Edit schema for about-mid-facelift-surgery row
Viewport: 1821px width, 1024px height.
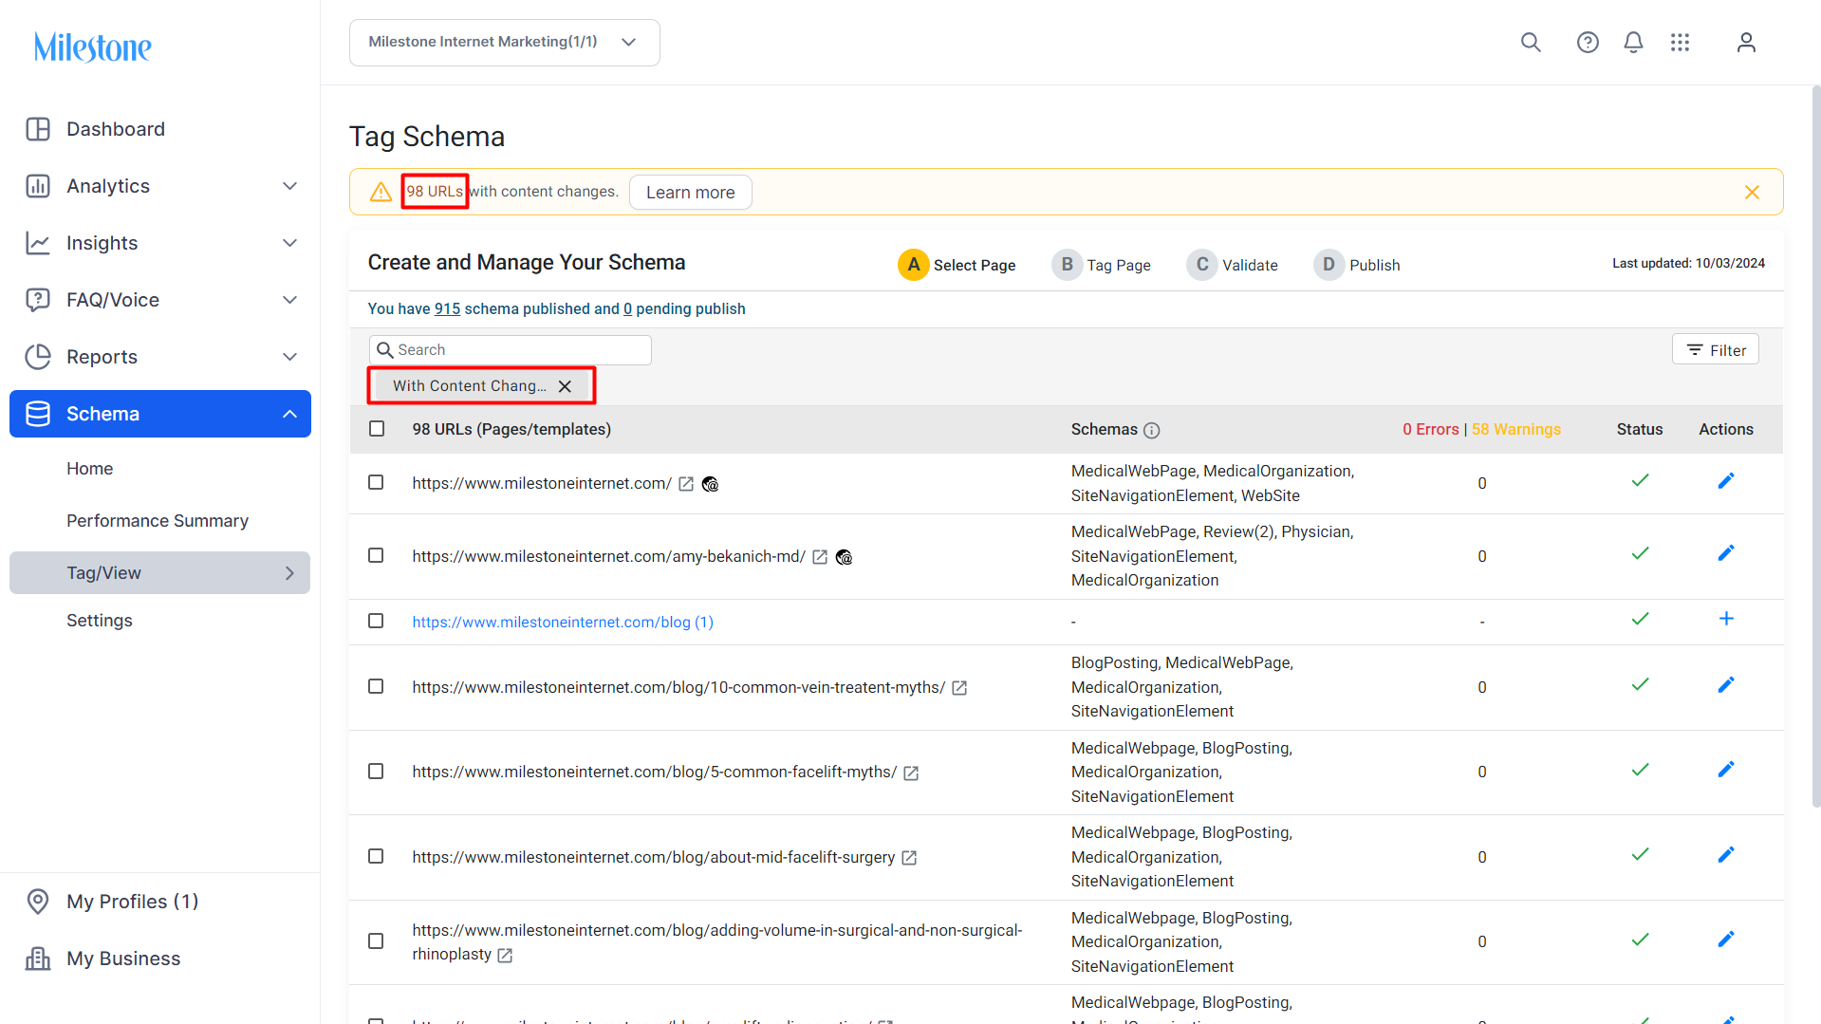1726,855
